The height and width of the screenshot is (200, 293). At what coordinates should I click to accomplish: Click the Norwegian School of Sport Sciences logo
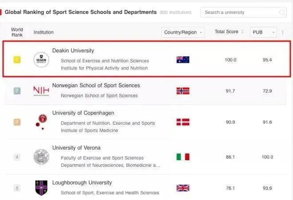[41, 91]
